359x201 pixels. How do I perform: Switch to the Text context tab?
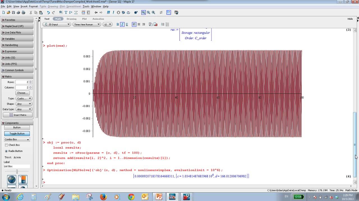pos(47,19)
